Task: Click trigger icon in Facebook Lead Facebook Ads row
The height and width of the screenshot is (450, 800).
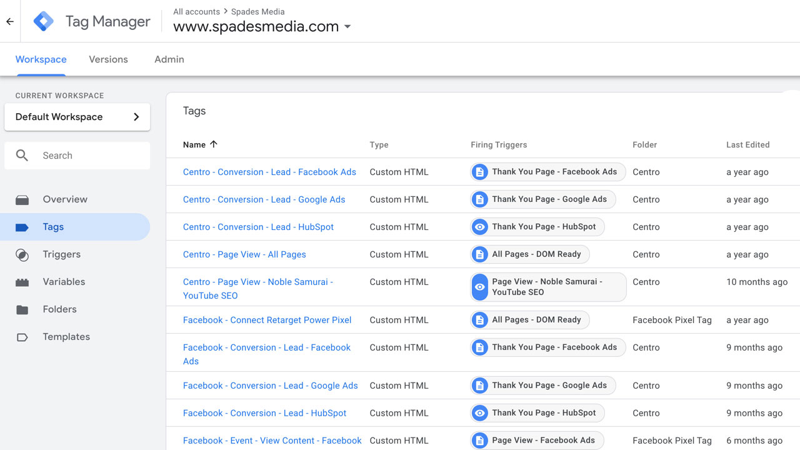Action: (x=480, y=347)
